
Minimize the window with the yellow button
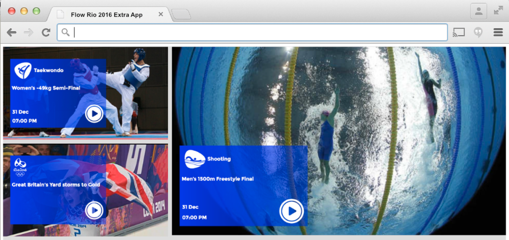click(x=24, y=11)
